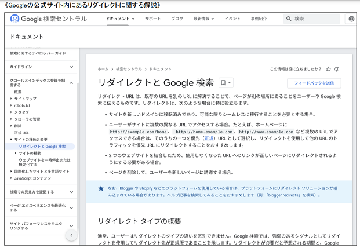Screen dimensions: 360x248
Task: Click the thumbs up feedback icon
Action: click(x=328, y=69)
